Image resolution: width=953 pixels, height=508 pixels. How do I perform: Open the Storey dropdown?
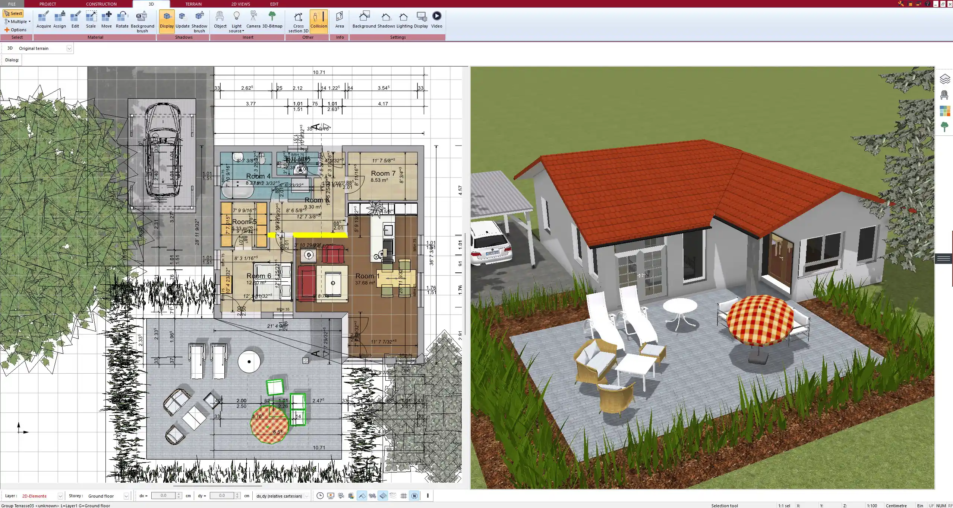(126, 496)
